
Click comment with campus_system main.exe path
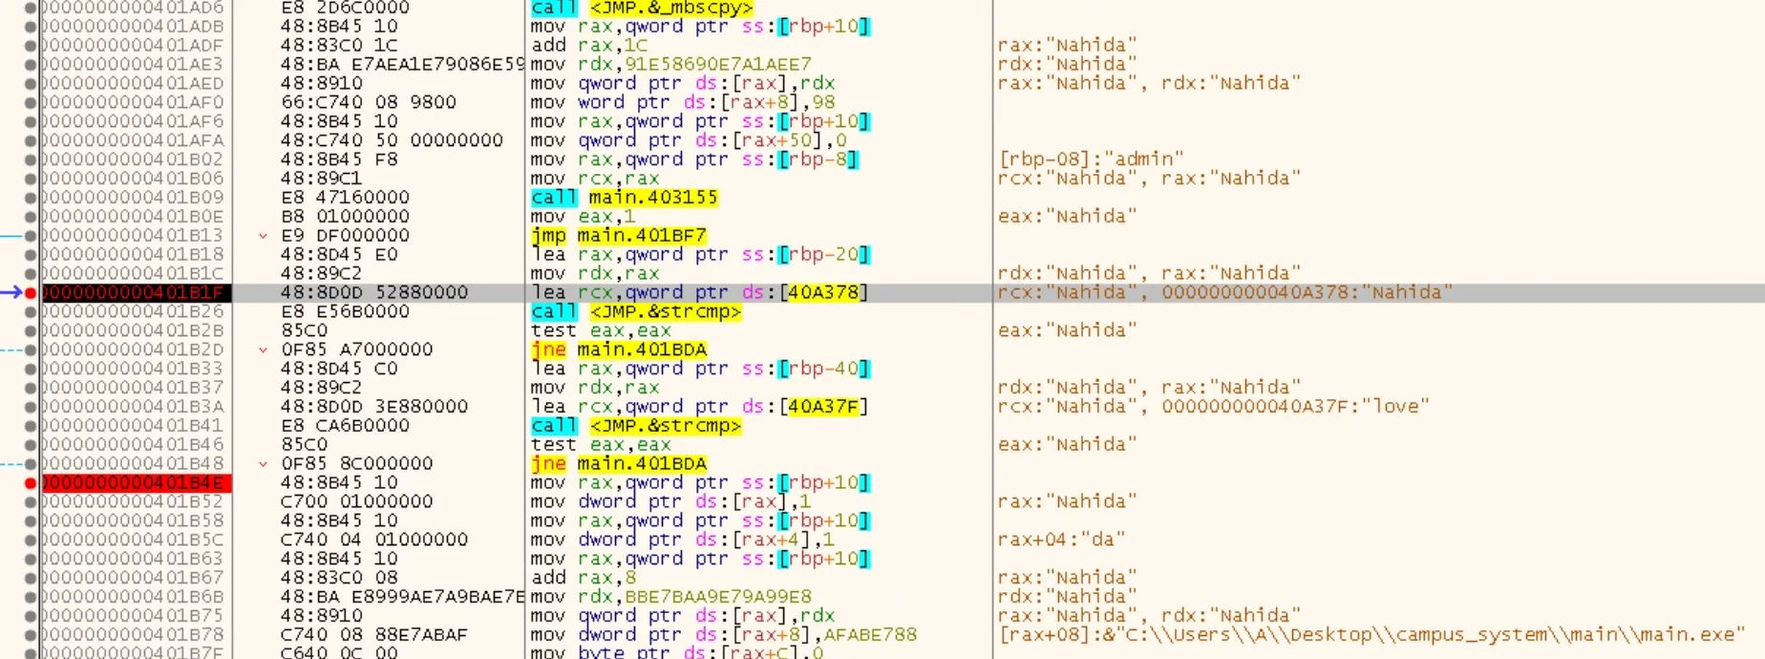coord(1372,635)
